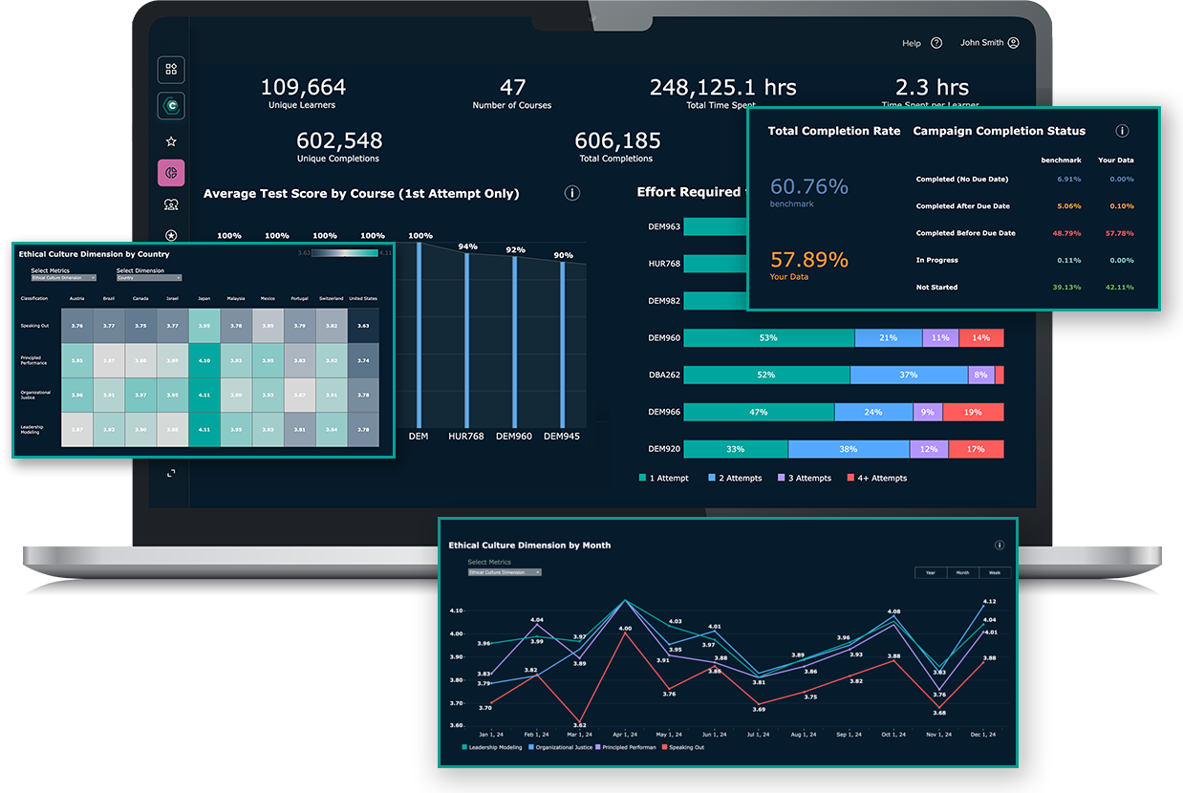Expand Select Metrics dropdown in monthly chart
Image resolution: width=1183 pixels, height=793 pixels.
505,572
